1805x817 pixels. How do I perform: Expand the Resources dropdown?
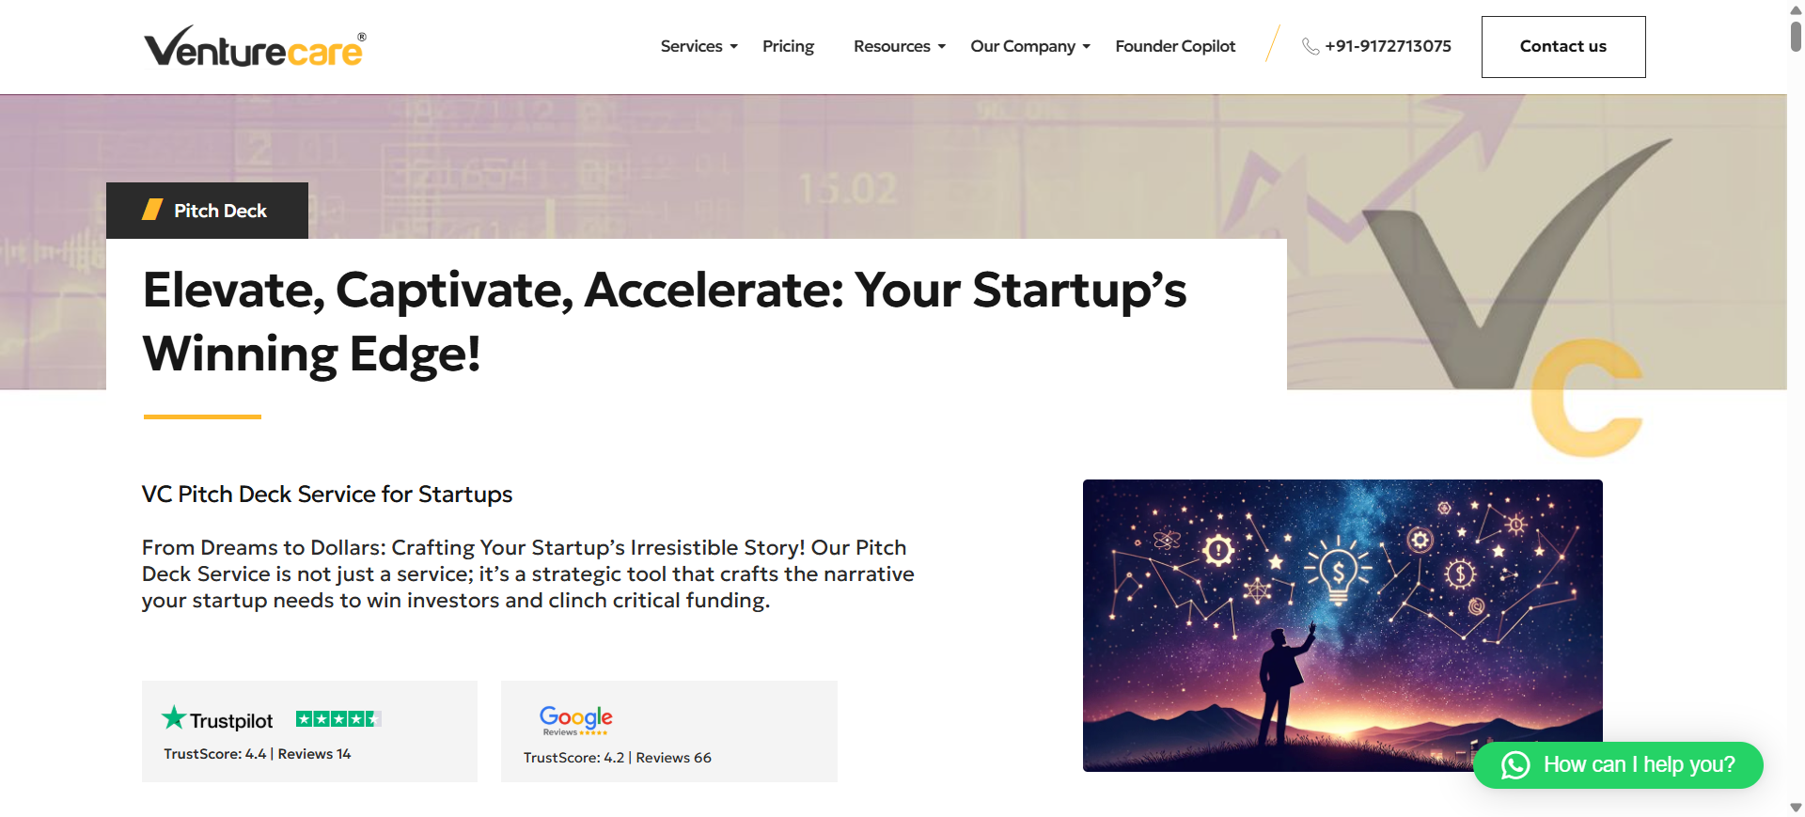click(892, 45)
